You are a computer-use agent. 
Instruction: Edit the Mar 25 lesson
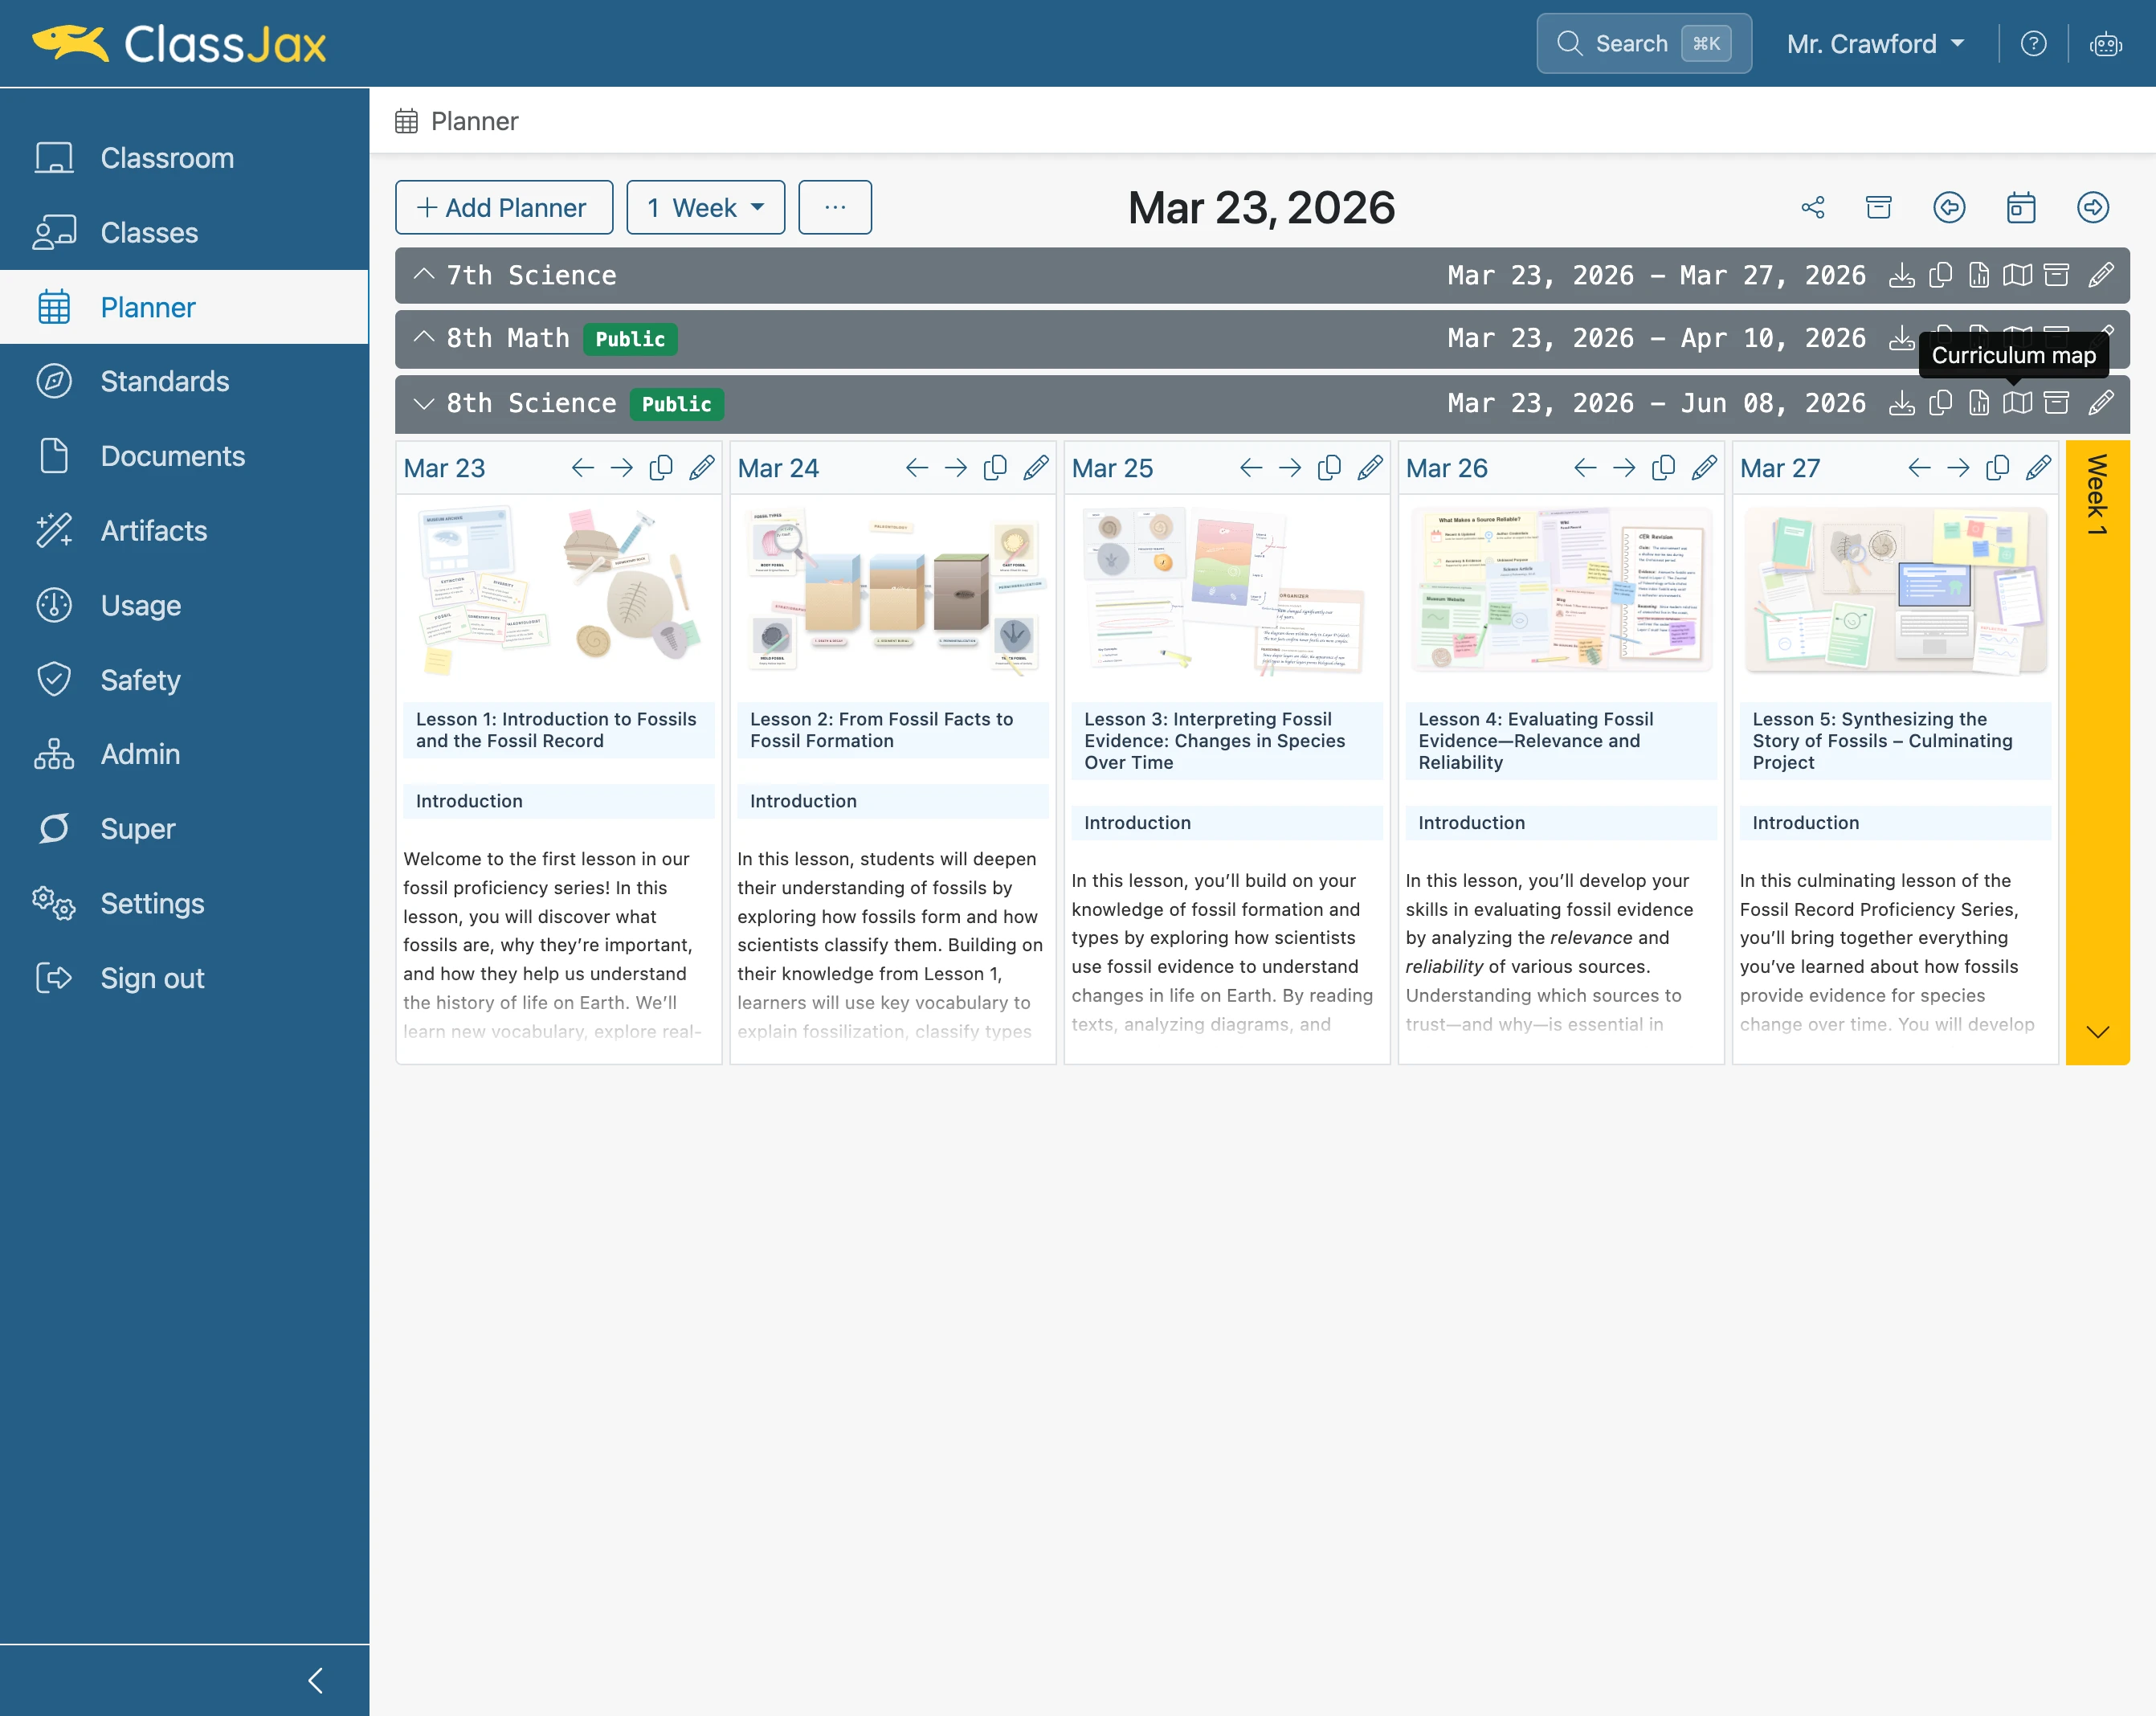point(1370,468)
